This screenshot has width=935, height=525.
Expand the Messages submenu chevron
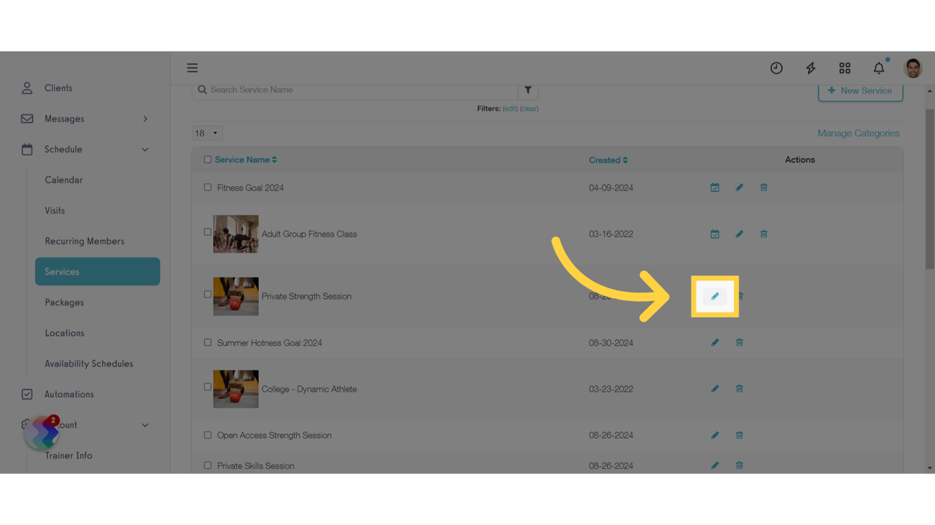(x=145, y=119)
